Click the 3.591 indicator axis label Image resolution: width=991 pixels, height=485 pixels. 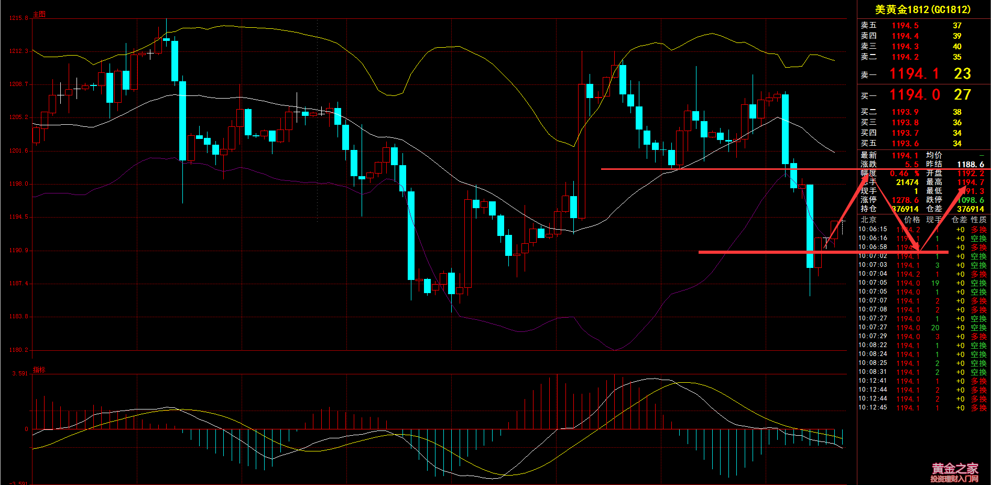(x=20, y=373)
